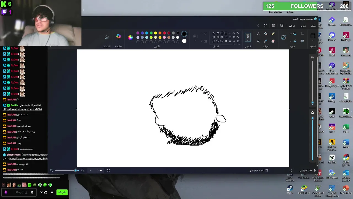This screenshot has width=353, height=199.
Task: Click the Crop image icon
Action: pos(302,34)
